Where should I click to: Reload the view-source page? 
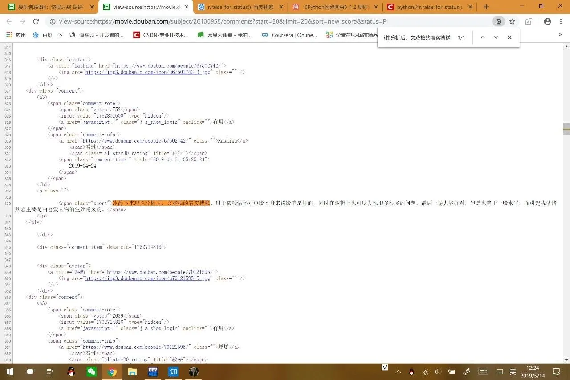(x=36, y=21)
